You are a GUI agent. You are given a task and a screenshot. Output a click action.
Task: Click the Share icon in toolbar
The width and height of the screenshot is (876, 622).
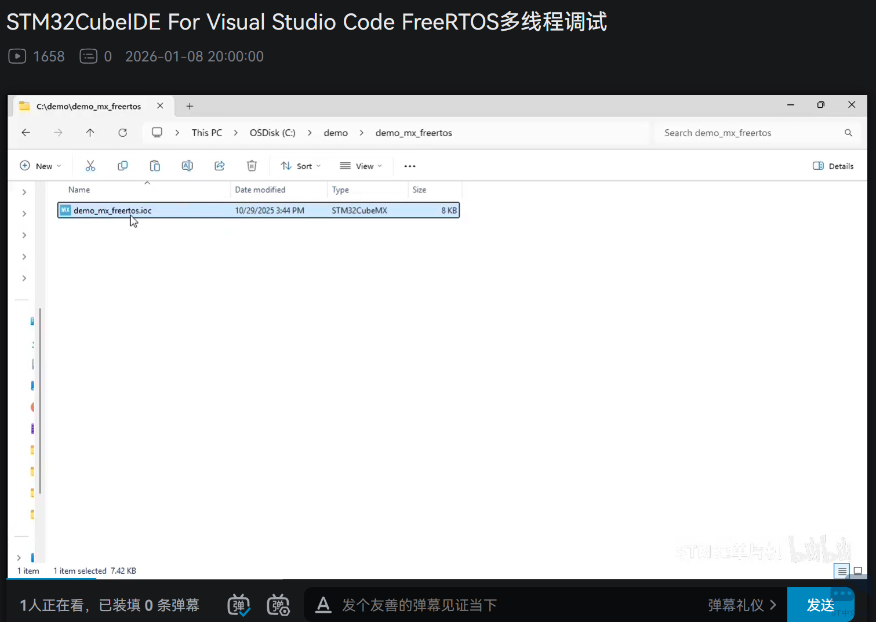[220, 166]
